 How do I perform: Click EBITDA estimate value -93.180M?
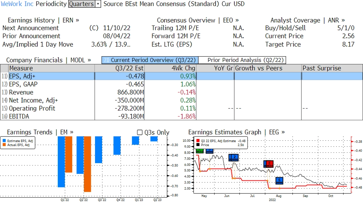tap(131, 116)
